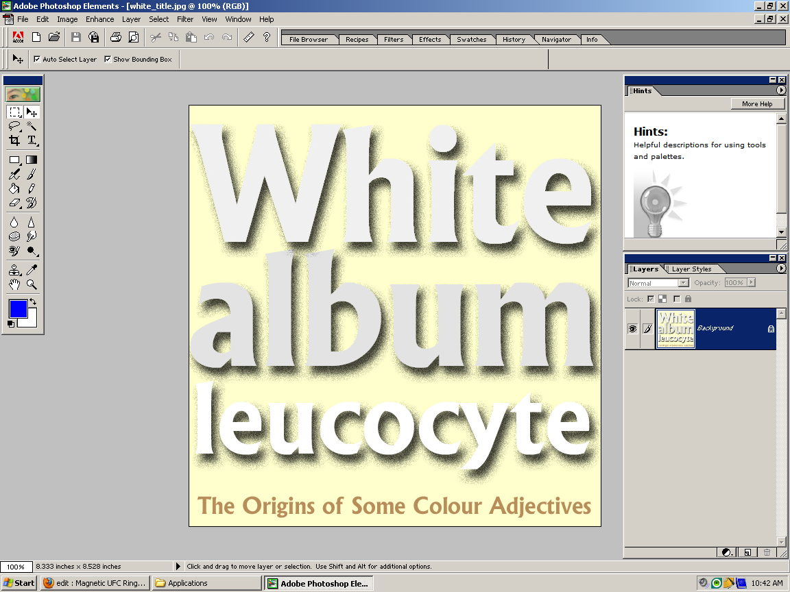Select the Magic Wand tool
The image size is (790, 592).
tap(32, 126)
